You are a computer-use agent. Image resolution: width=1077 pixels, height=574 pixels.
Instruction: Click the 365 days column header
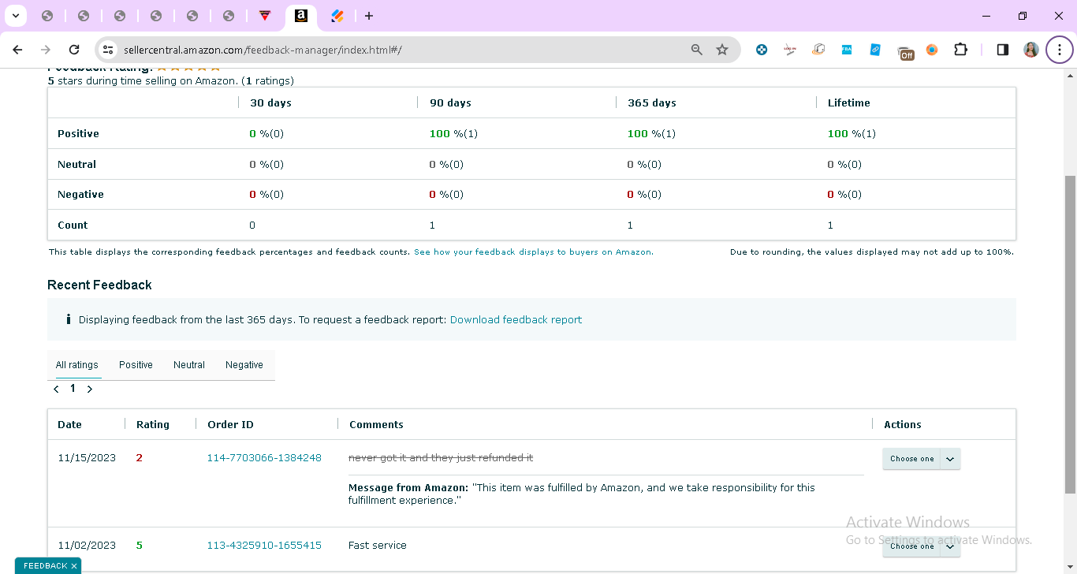click(652, 103)
